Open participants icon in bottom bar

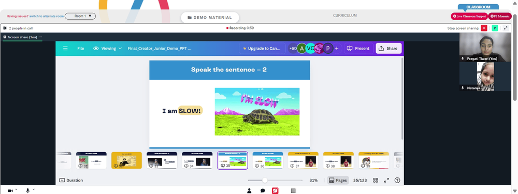250,191
